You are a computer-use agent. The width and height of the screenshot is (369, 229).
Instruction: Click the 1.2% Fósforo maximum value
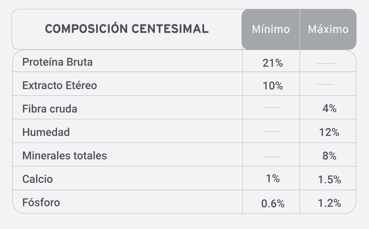(x=329, y=203)
